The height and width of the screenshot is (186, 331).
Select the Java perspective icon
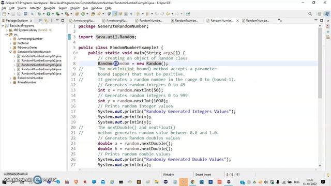click(x=327, y=14)
